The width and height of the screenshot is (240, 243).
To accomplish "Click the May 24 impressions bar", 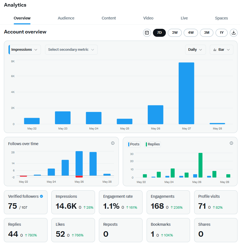I will (x=94, y=118).
